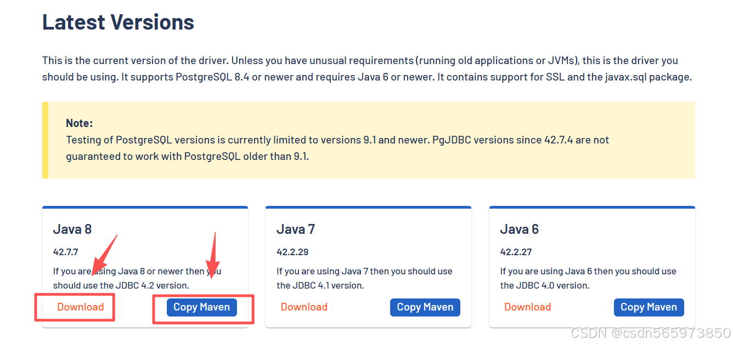Select the 'Java 7' card title
This screenshot has height=345, width=733.
[x=296, y=229]
